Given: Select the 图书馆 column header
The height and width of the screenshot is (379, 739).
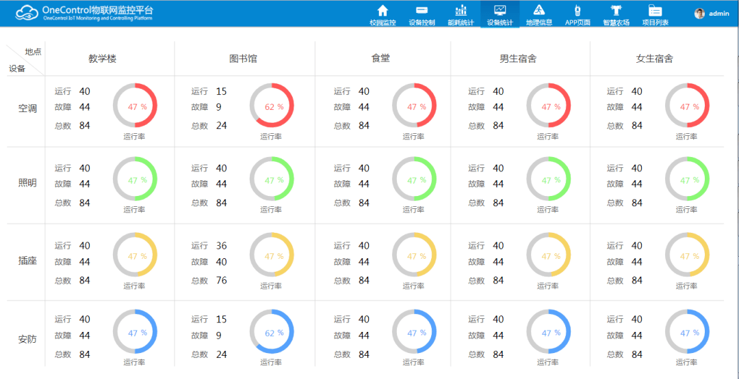Looking at the screenshot, I should click(243, 59).
